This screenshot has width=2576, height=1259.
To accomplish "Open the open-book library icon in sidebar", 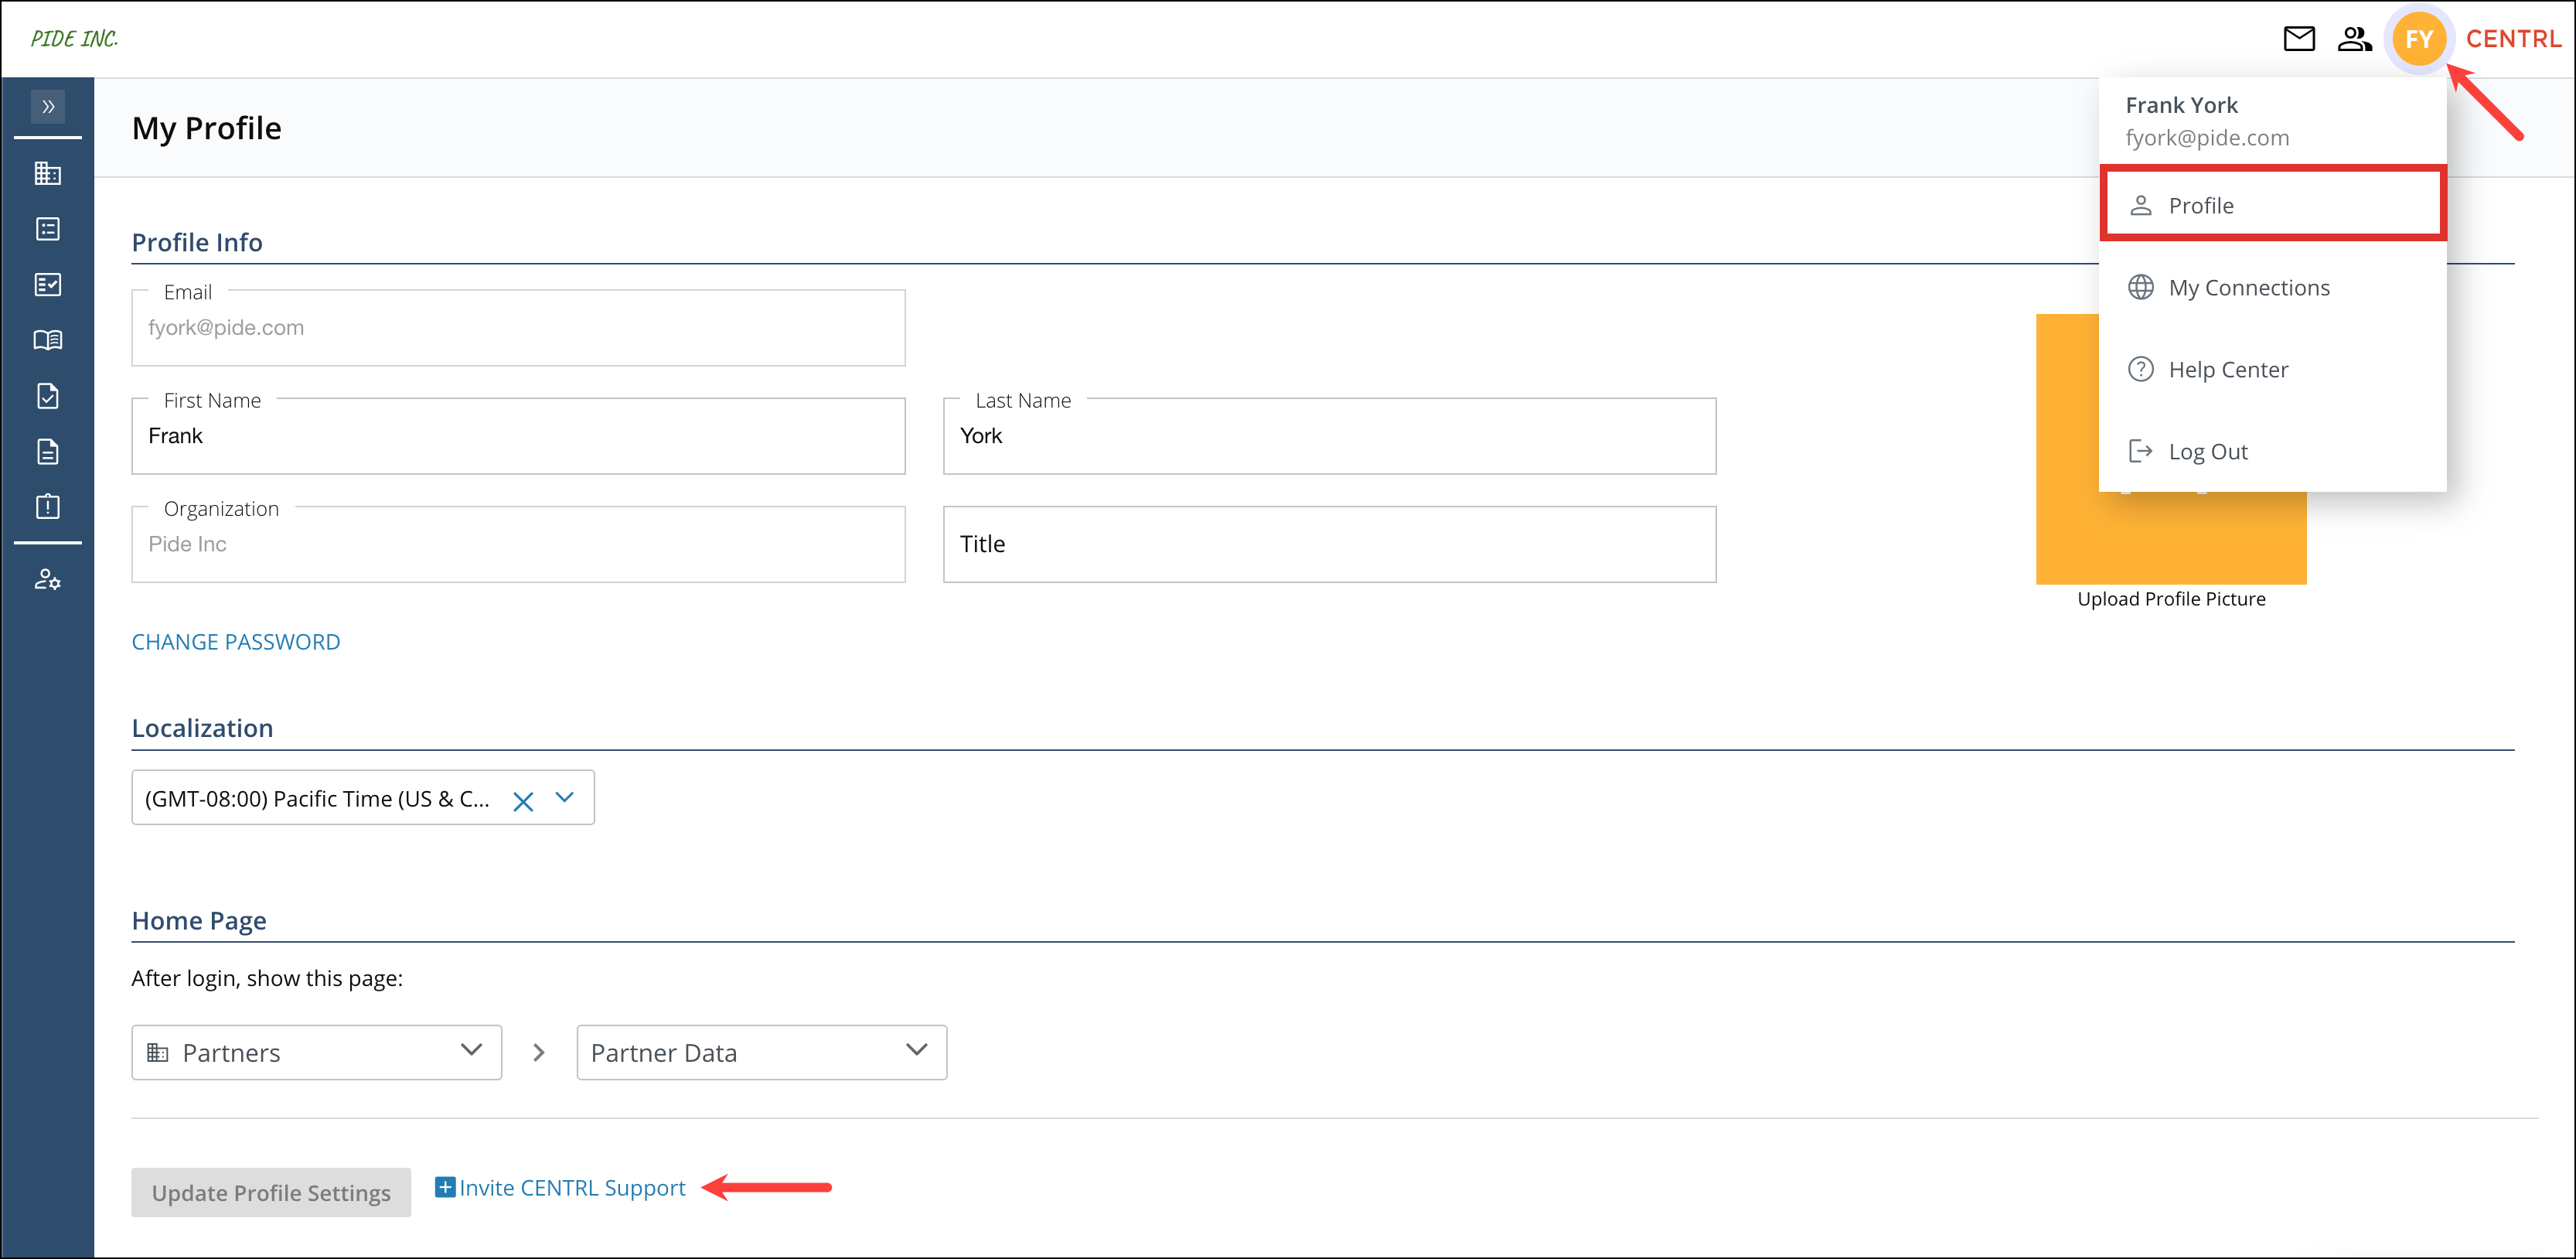I will click(47, 340).
